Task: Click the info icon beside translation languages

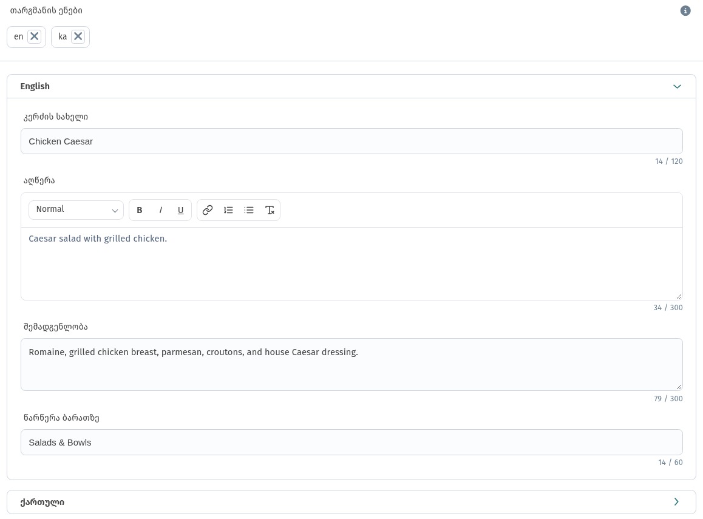Action: pyautogui.click(x=685, y=10)
